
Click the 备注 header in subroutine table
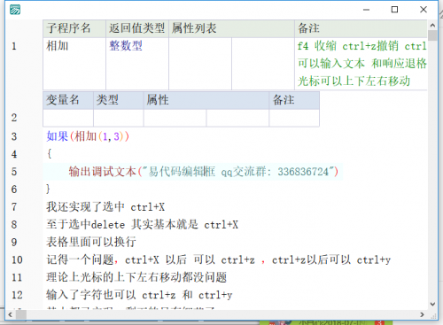[x=361, y=28]
